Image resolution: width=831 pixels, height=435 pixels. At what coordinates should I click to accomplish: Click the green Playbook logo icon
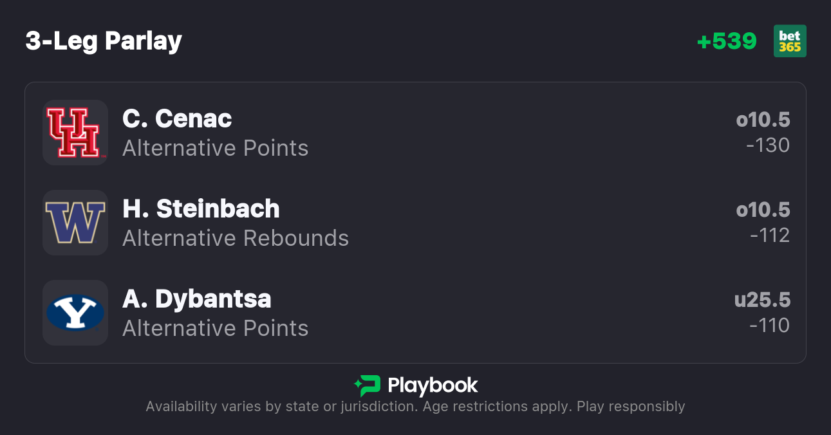tap(368, 385)
